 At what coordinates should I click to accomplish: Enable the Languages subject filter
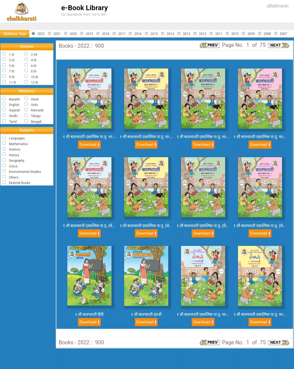click(x=4, y=137)
